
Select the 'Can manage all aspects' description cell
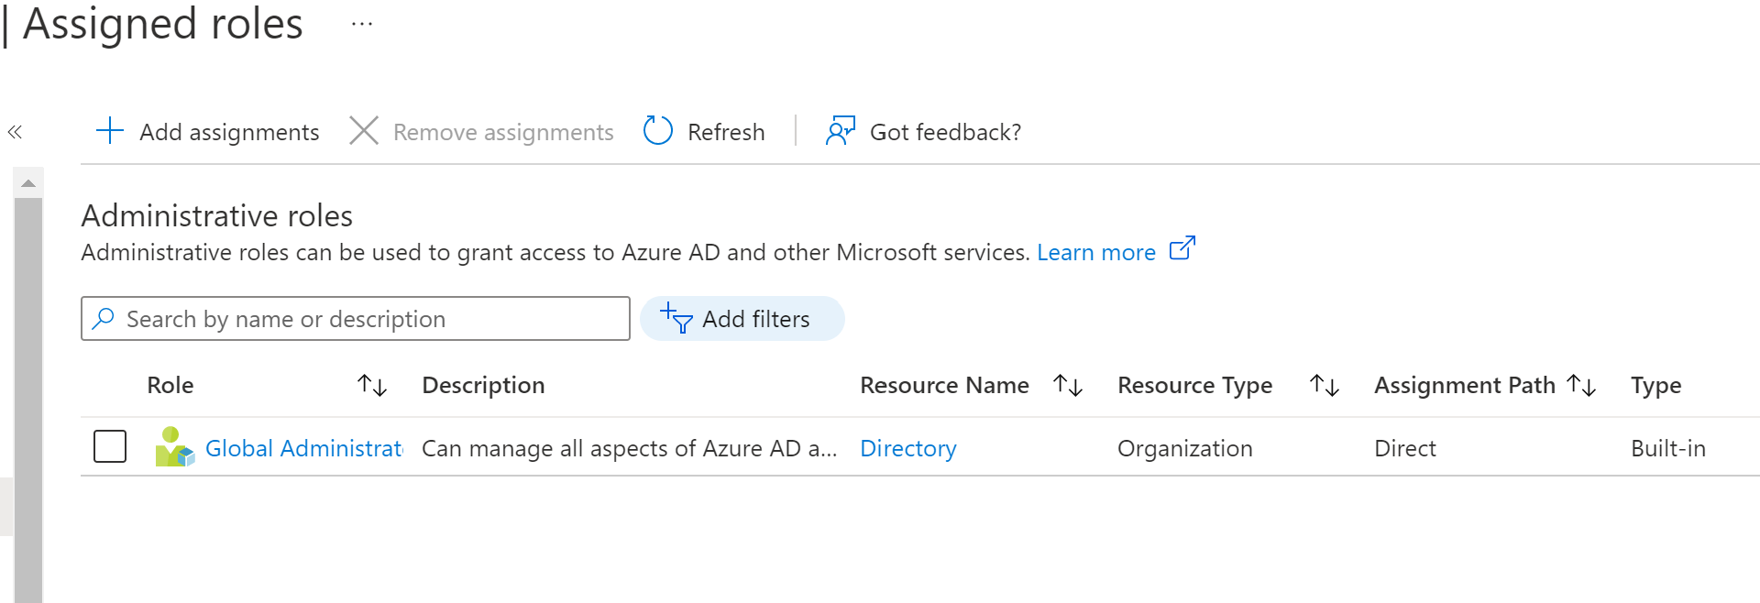coord(630,448)
